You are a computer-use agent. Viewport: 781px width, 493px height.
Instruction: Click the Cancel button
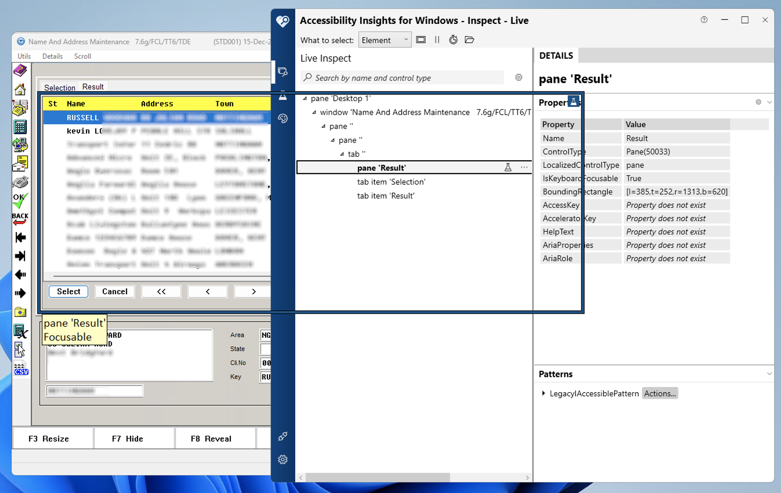point(115,291)
